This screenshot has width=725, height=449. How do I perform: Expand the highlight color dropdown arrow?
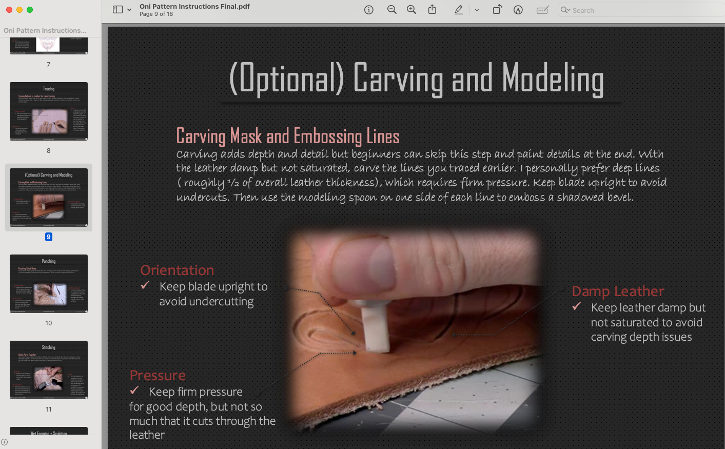477,10
